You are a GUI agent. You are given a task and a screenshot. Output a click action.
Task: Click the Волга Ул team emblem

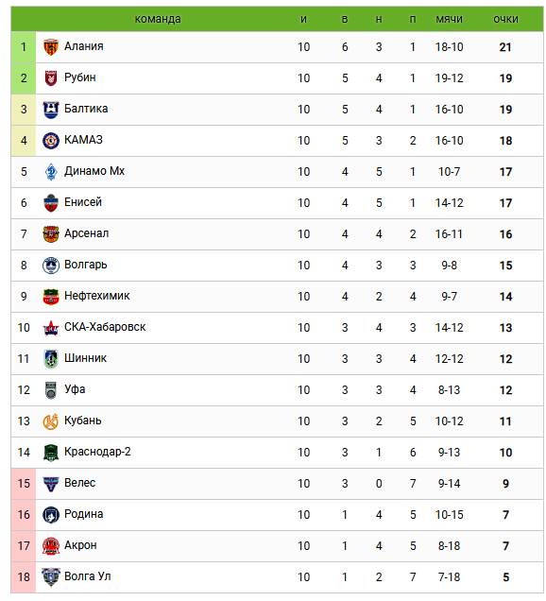[x=51, y=577]
